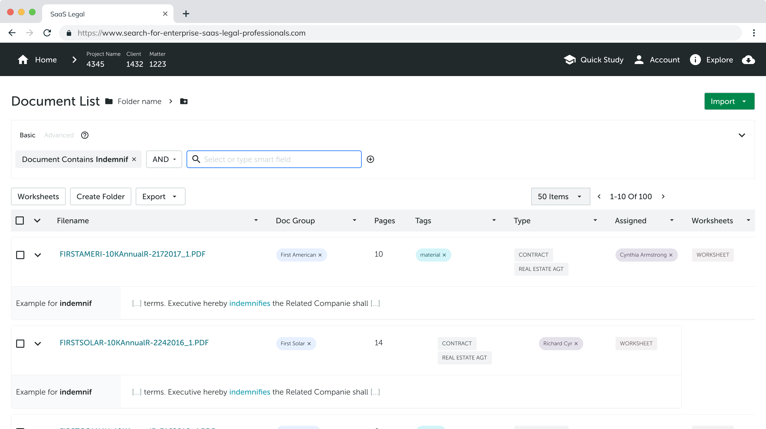Remove Cynthia Armstrong assignment
Screen dimensions: 766x429
coord(671,255)
